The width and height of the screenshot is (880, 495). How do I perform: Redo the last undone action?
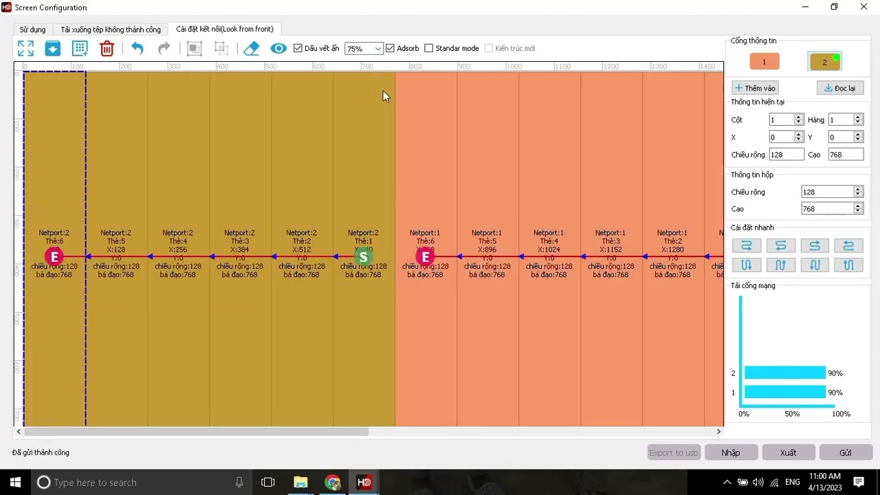tap(164, 48)
